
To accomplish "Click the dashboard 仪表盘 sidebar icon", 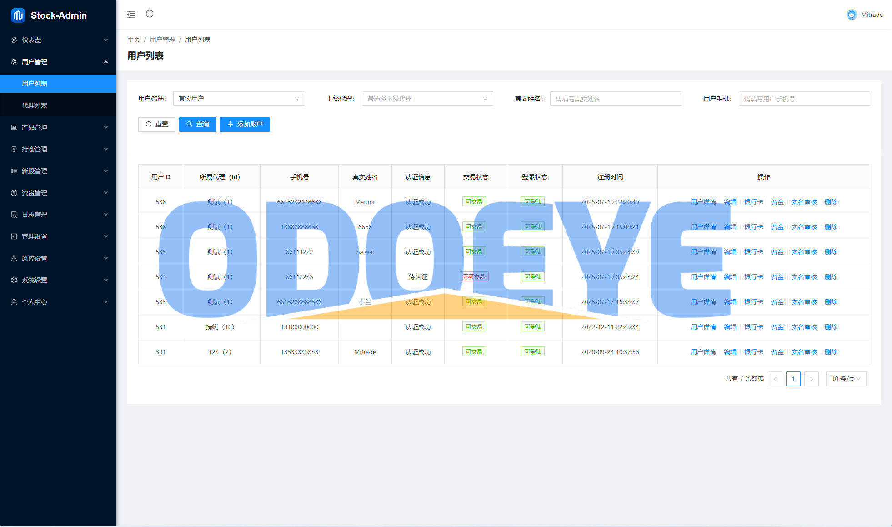I will pyautogui.click(x=14, y=40).
